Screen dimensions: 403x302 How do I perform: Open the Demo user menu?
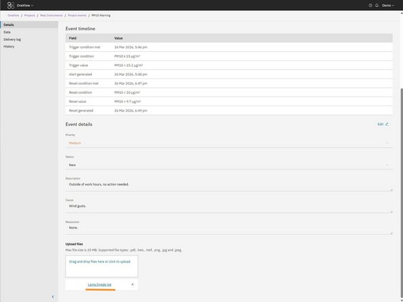(388, 5)
